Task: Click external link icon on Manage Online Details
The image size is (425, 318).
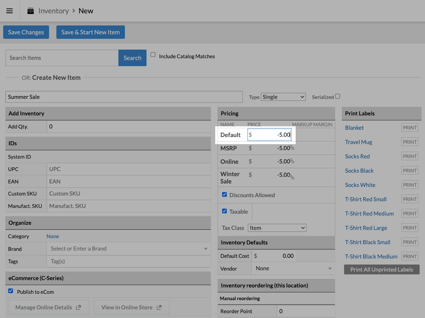Action: point(78,307)
